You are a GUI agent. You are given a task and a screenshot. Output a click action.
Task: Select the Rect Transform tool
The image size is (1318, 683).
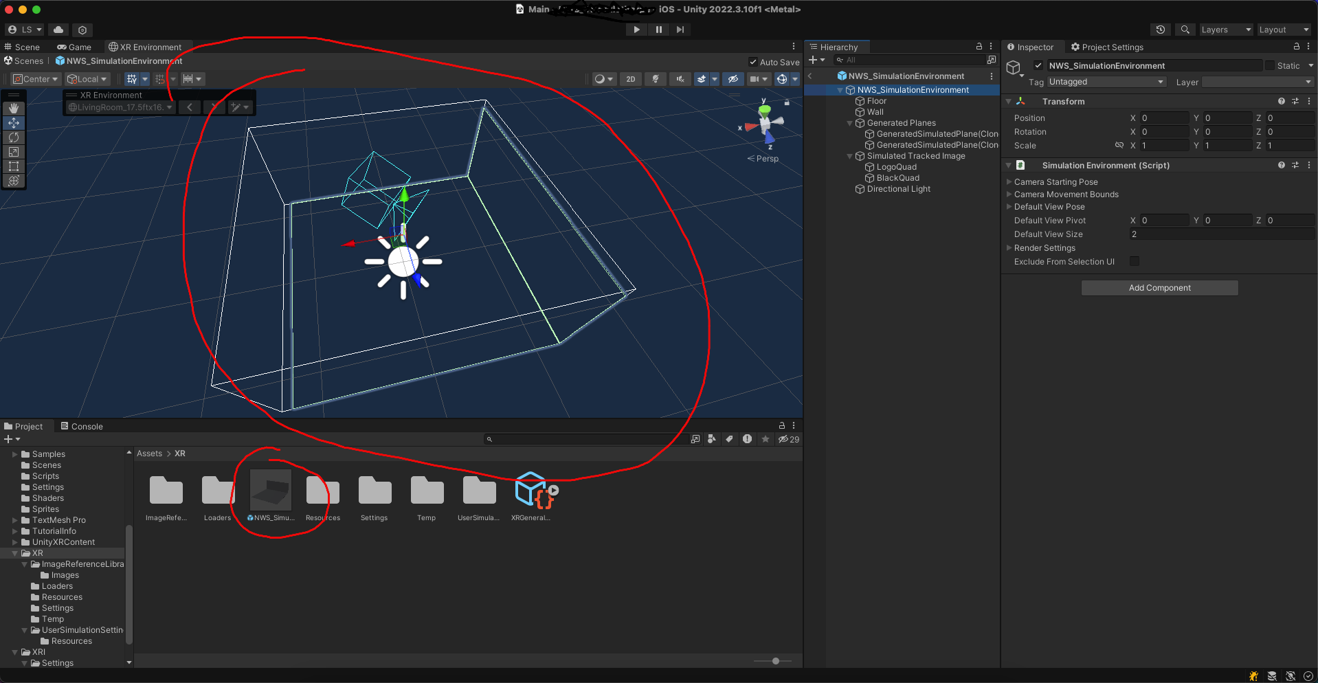pyautogui.click(x=14, y=166)
